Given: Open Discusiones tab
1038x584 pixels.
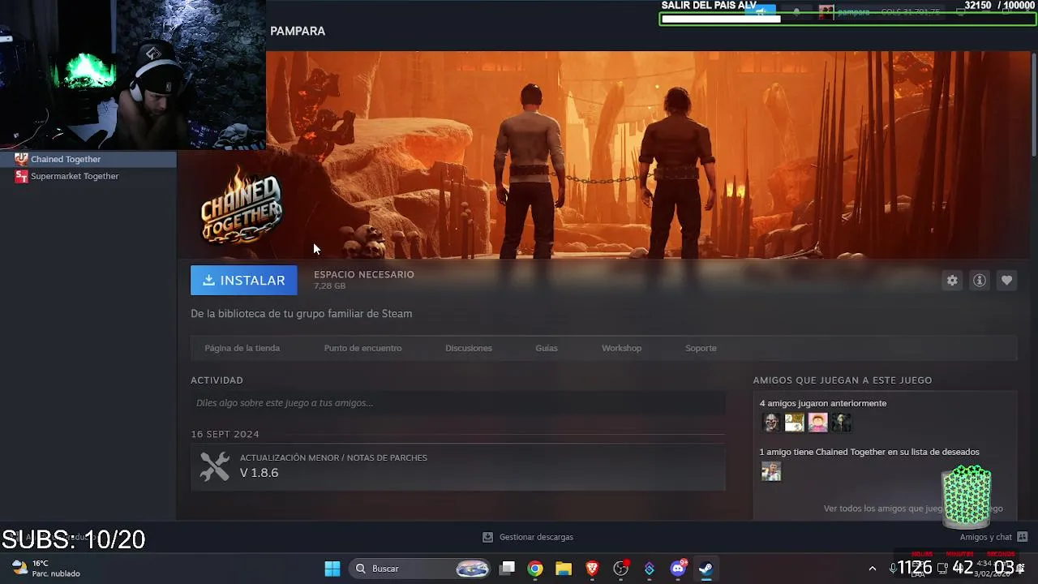Looking at the screenshot, I should click(469, 348).
